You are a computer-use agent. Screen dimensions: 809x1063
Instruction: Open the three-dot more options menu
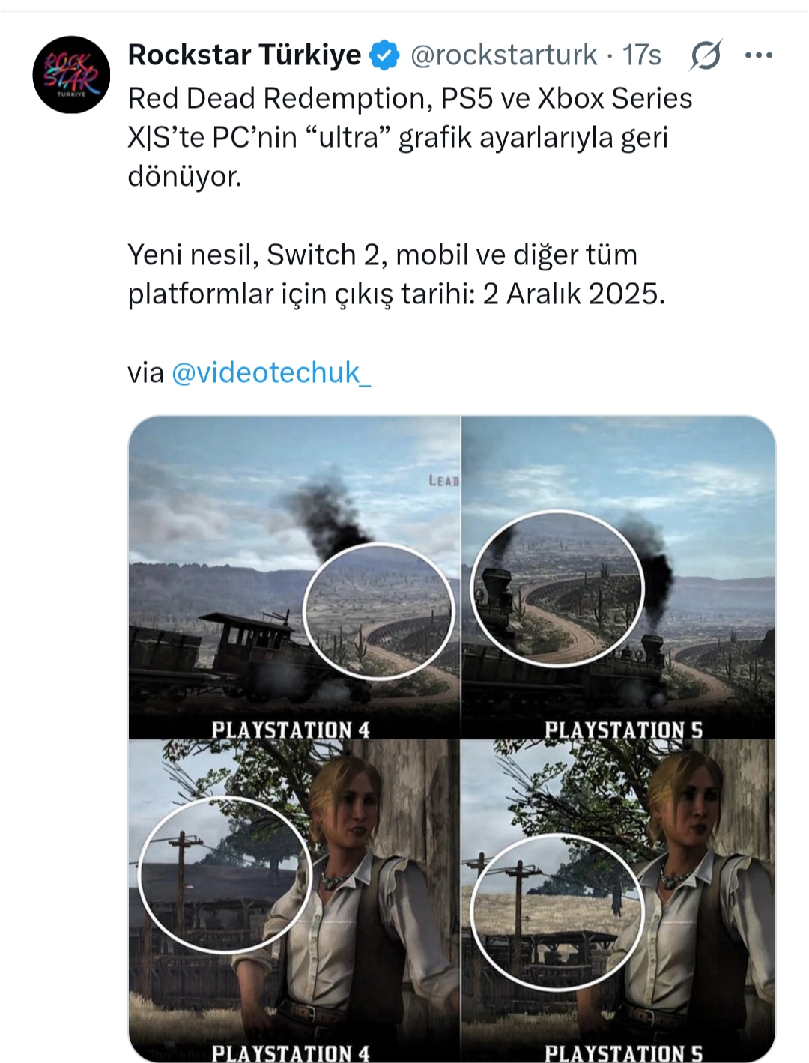(758, 55)
